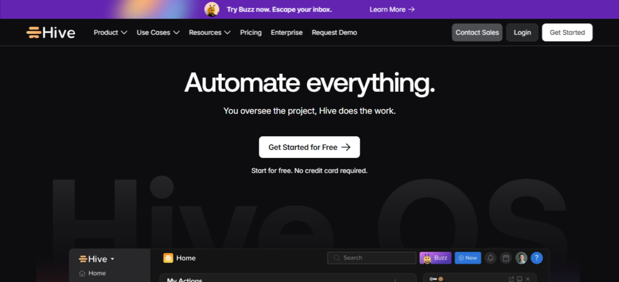Click the Buzz bee mascot in banner
Image resolution: width=619 pixels, height=282 pixels.
212,9
